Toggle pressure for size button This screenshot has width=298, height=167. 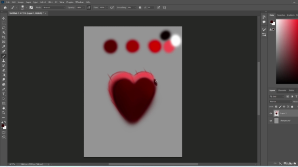coord(158,7)
